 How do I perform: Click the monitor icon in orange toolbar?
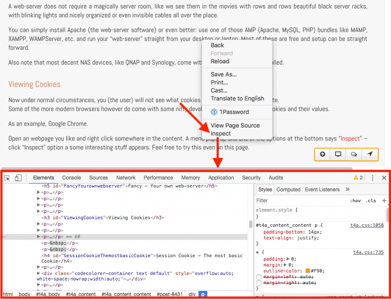pyautogui.click(x=338, y=154)
